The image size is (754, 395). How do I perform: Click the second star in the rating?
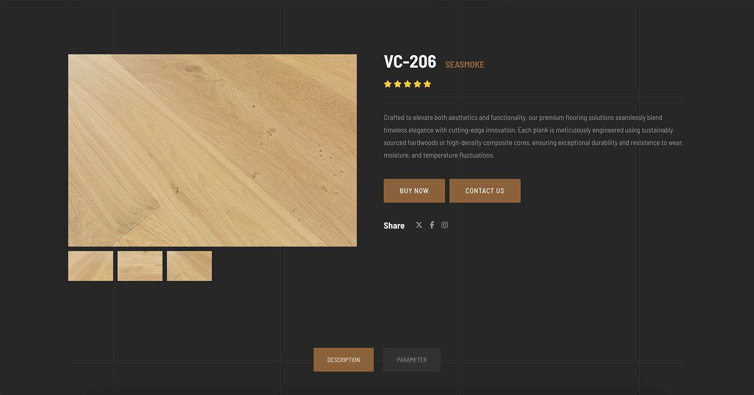[x=398, y=84]
